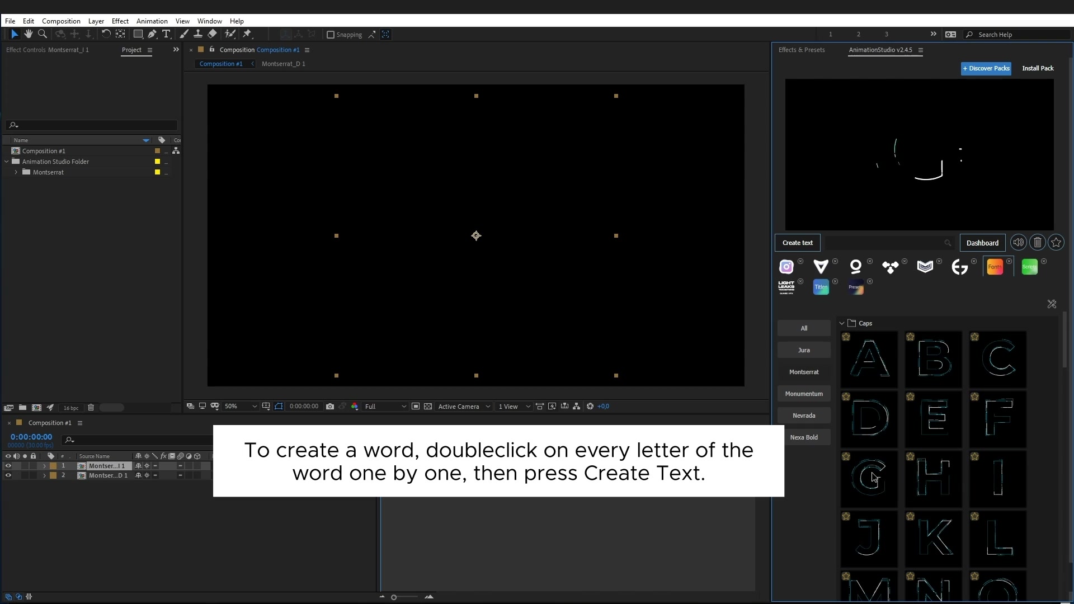Click the trash icon in AnimationStudio
This screenshot has width=1074, height=604.
coord(1038,243)
